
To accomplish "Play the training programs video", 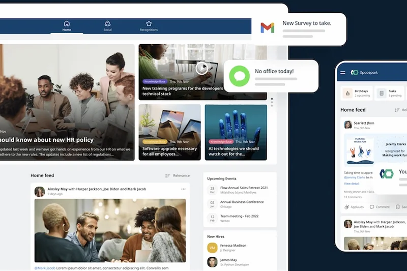I will pyautogui.click(x=202, y=68).
